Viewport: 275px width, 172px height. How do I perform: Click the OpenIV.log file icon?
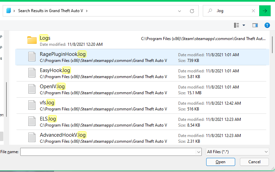[x=32, y=89]
